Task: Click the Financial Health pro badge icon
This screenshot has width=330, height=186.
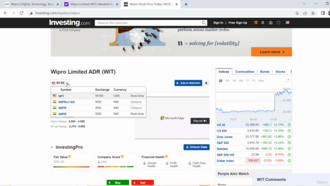Action: (167, 157)
